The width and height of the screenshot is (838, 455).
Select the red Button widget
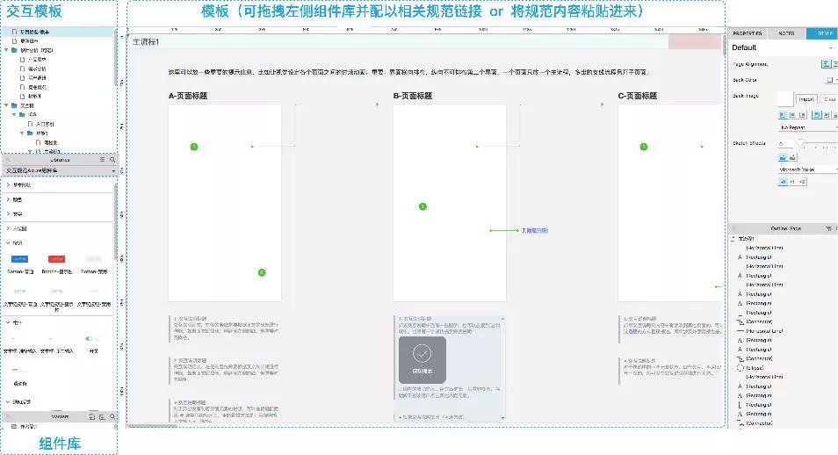(57, 259)
